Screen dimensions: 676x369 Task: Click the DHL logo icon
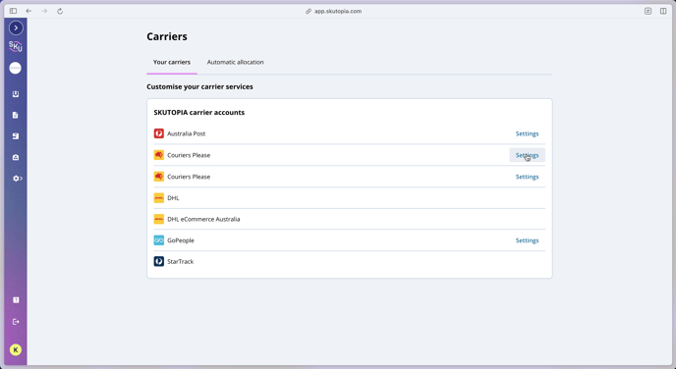(159, 198)
